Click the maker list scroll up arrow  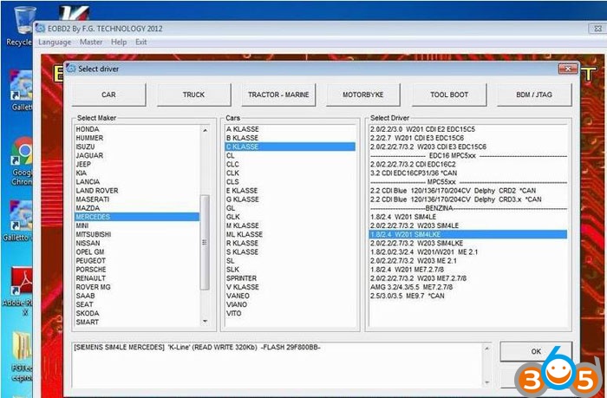click(206, 130)
